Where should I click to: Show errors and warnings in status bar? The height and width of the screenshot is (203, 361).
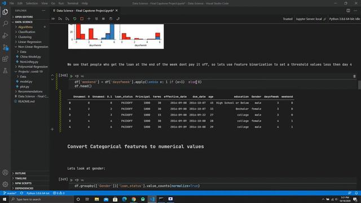pos(59,193)
